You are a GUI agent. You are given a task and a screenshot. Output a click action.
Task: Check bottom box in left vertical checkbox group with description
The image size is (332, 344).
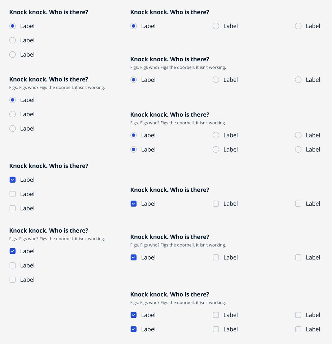click(x=12, y=280)
